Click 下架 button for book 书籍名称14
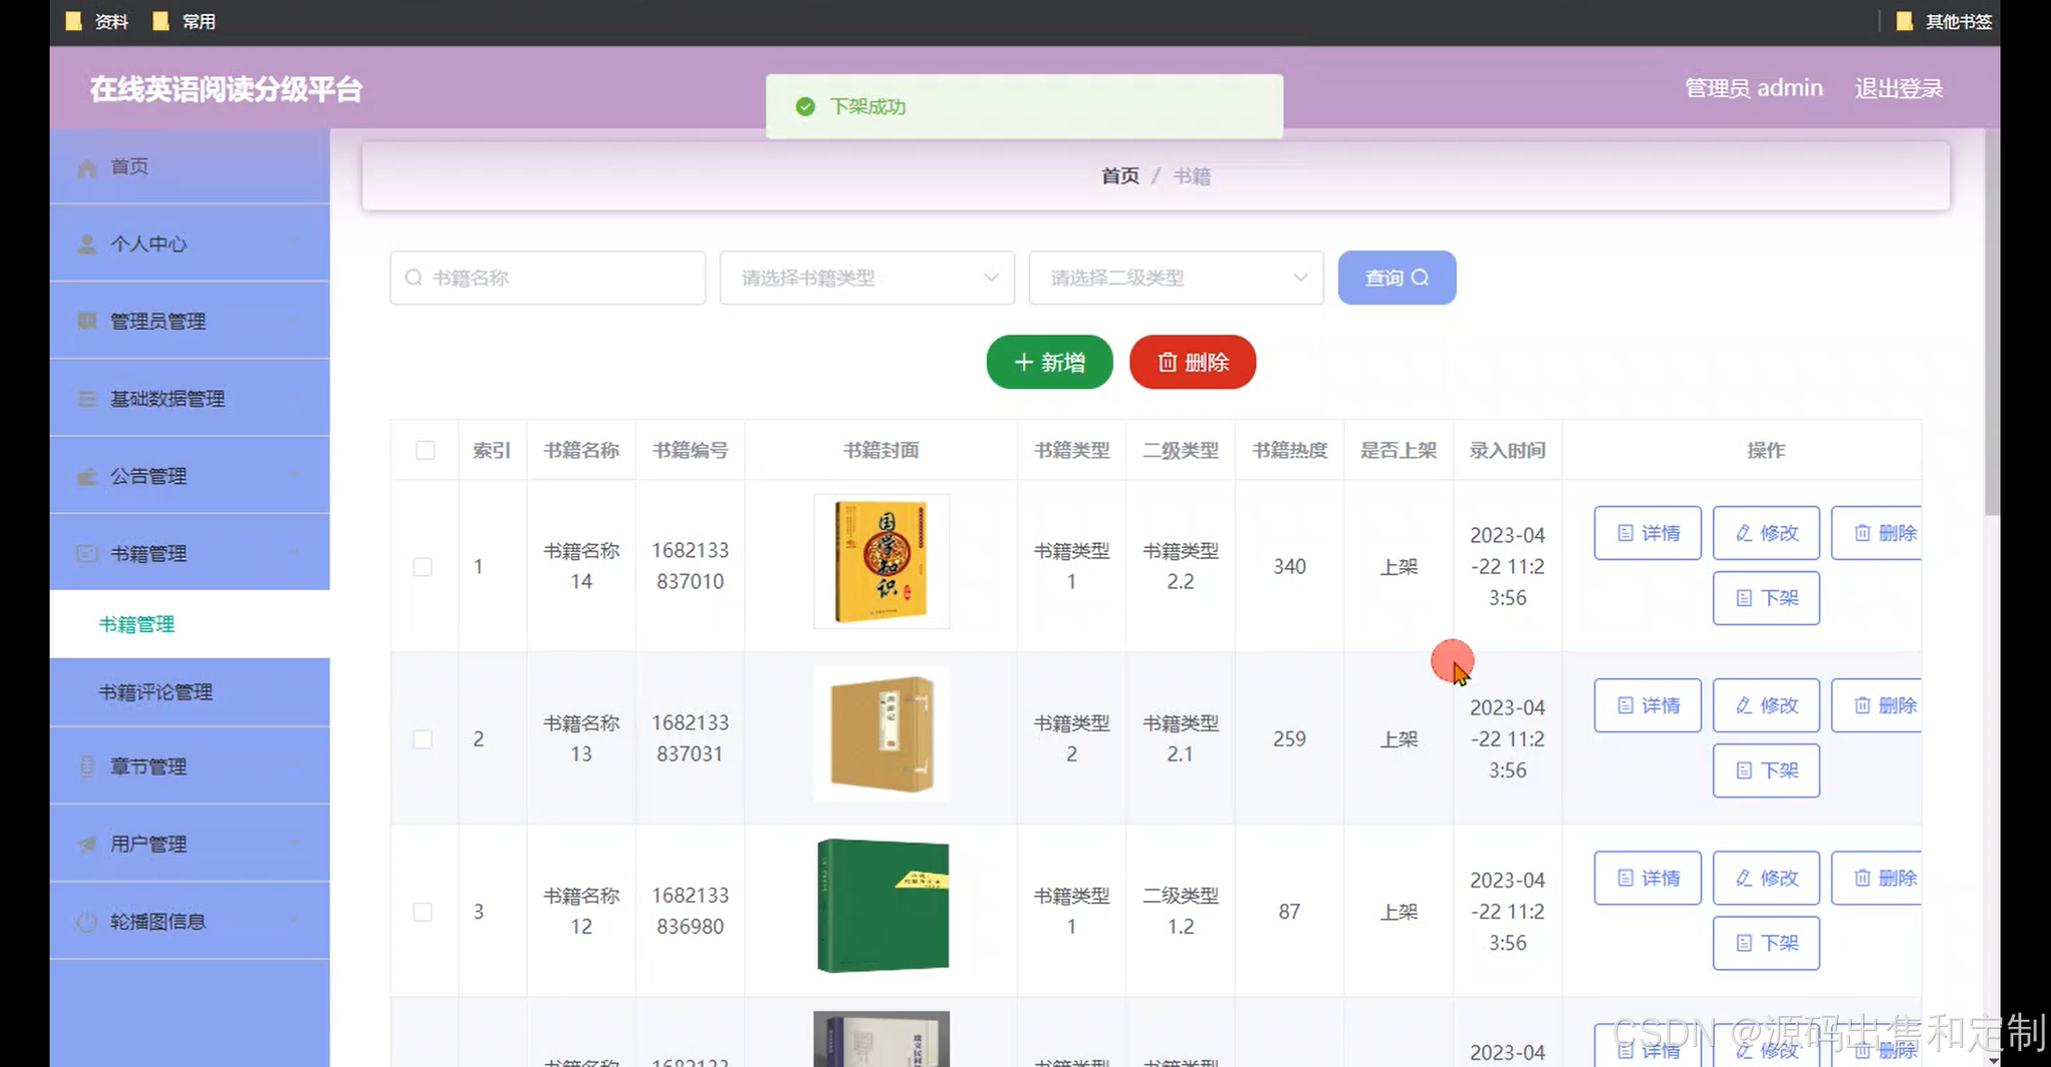This screenshot has width=2051, height=1067. click(x=1766, y=598)
